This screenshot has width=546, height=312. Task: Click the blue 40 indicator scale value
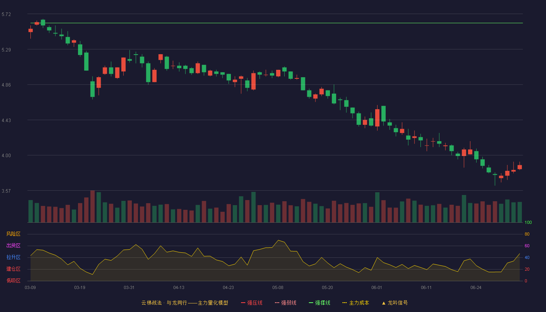pyautogui.click(x=527, y=258)
